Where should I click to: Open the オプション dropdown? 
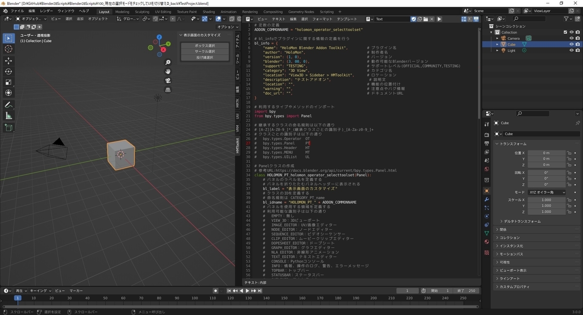[227, 27]
